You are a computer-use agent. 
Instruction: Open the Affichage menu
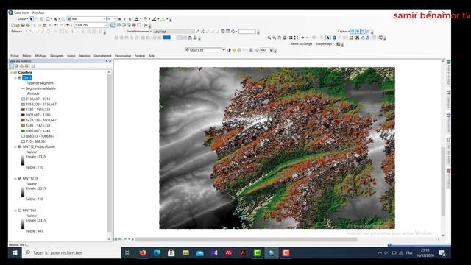coord(40,56)
